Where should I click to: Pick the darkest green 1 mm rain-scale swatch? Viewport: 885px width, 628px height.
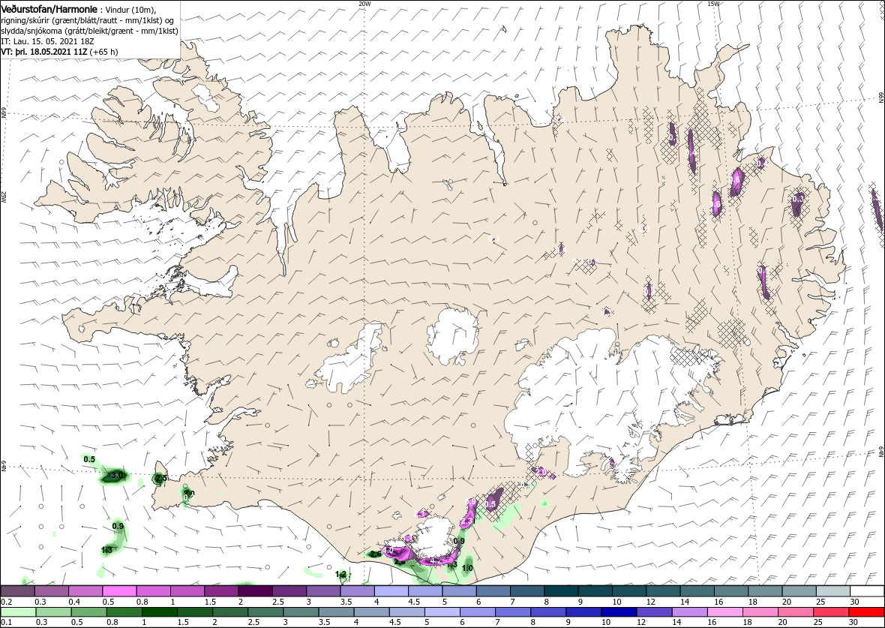pos(159,612)
